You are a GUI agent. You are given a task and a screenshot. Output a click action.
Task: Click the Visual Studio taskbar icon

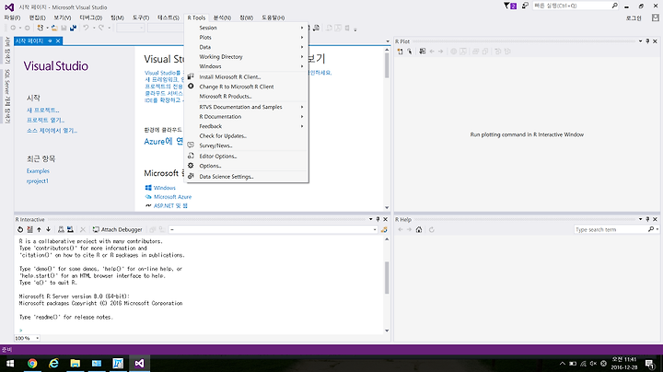tap(139, 363)
